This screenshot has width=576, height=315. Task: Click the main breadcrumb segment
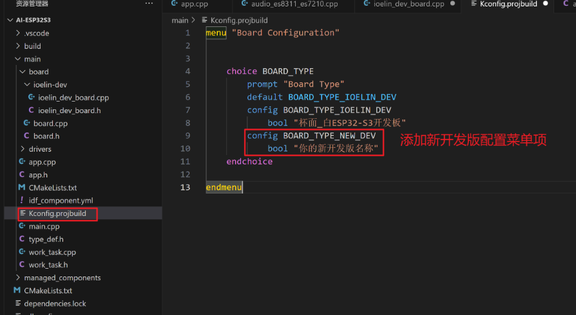180,21
